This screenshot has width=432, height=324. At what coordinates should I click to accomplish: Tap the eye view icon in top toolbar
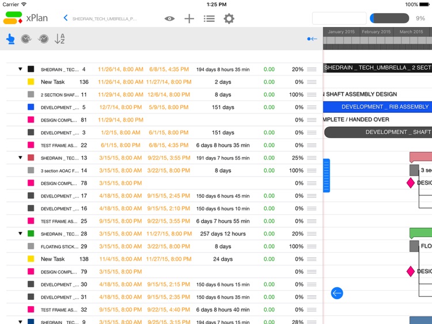click(x=169, y=19)
